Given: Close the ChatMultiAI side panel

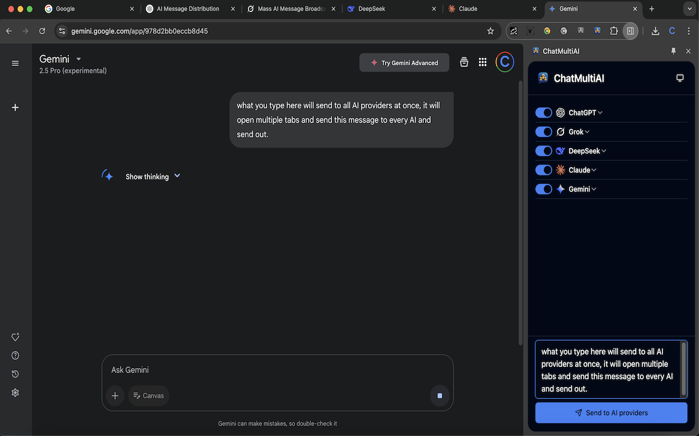Looking at the screenshot, I should click(x=688, y=51).
